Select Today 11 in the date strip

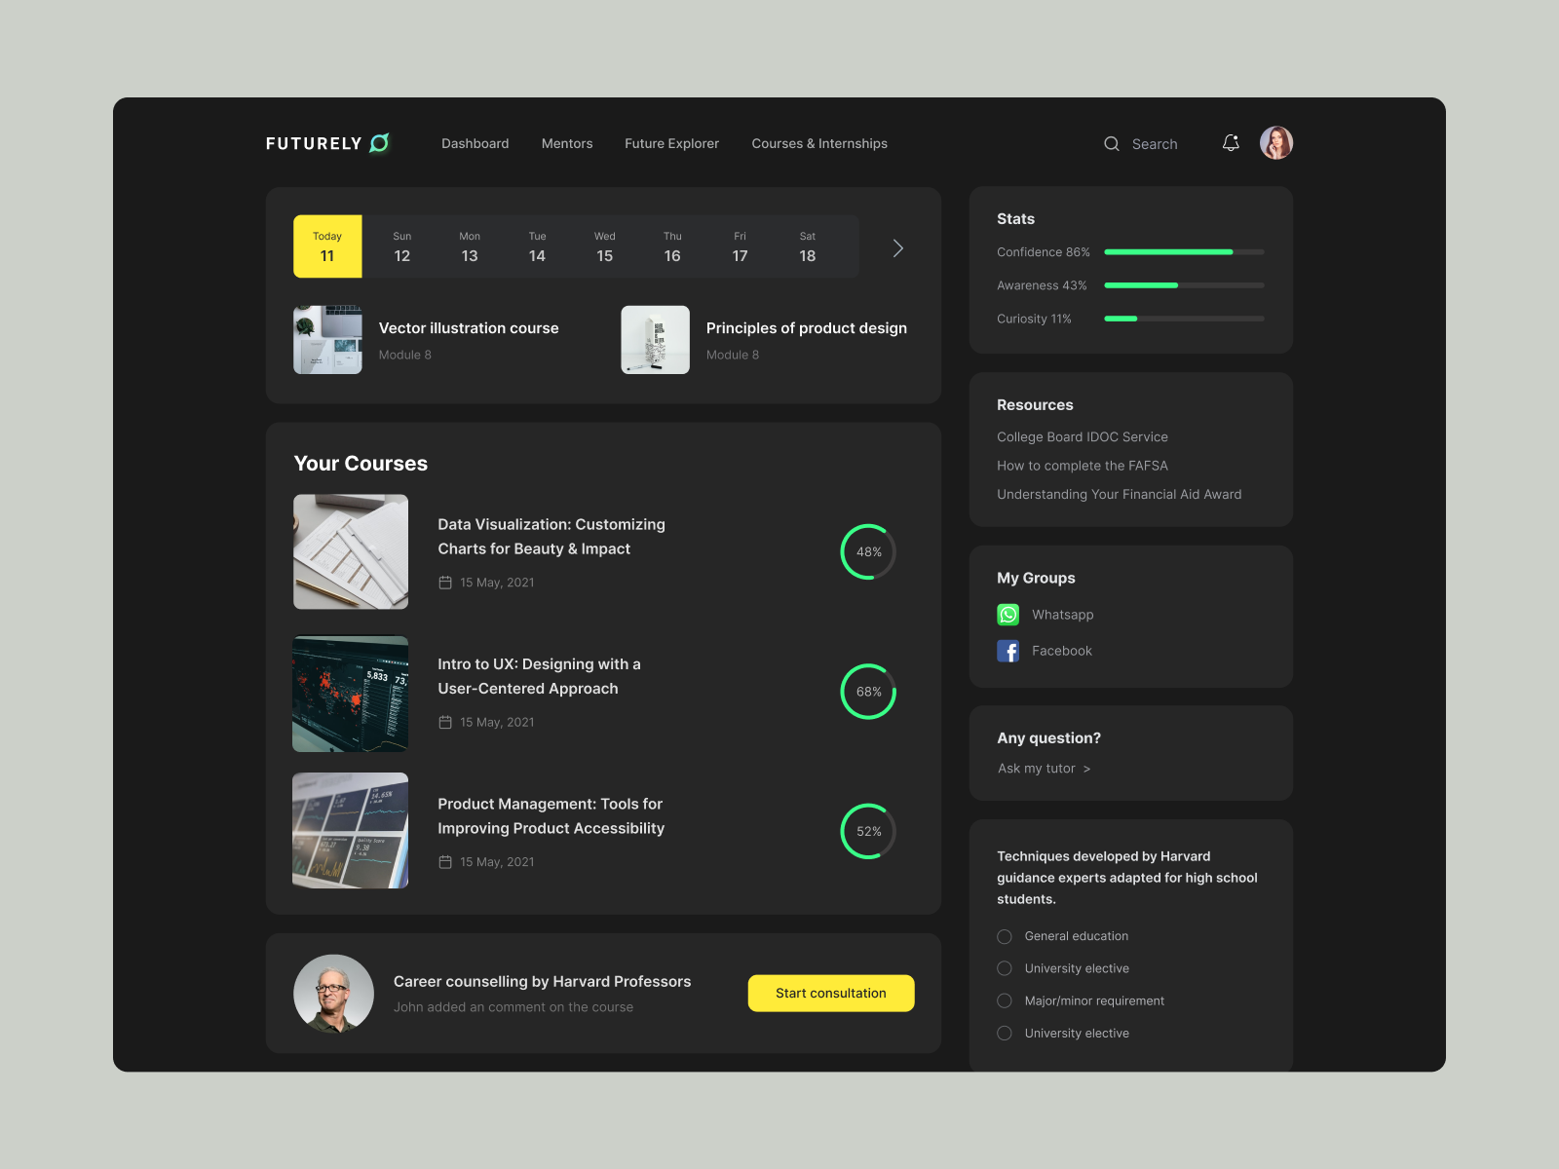[x=327, y=246]
